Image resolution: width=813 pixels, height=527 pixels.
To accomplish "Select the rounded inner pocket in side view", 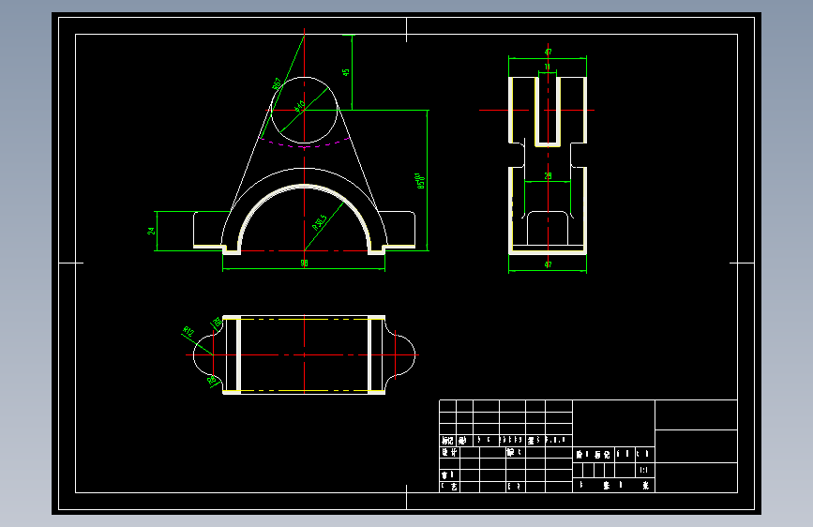I will coord(548,228).
